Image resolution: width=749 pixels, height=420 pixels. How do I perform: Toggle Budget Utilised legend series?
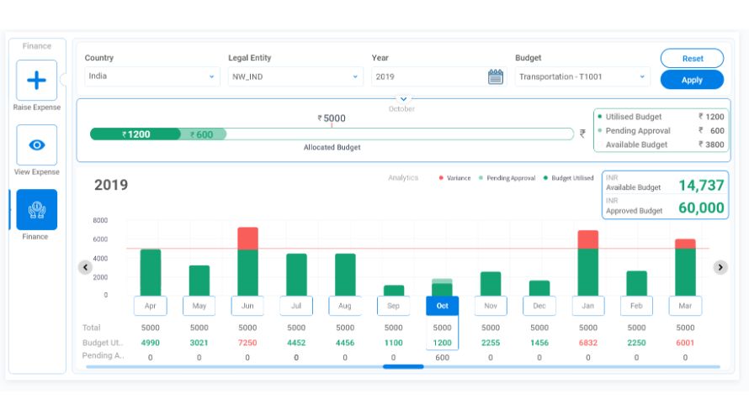568,178
